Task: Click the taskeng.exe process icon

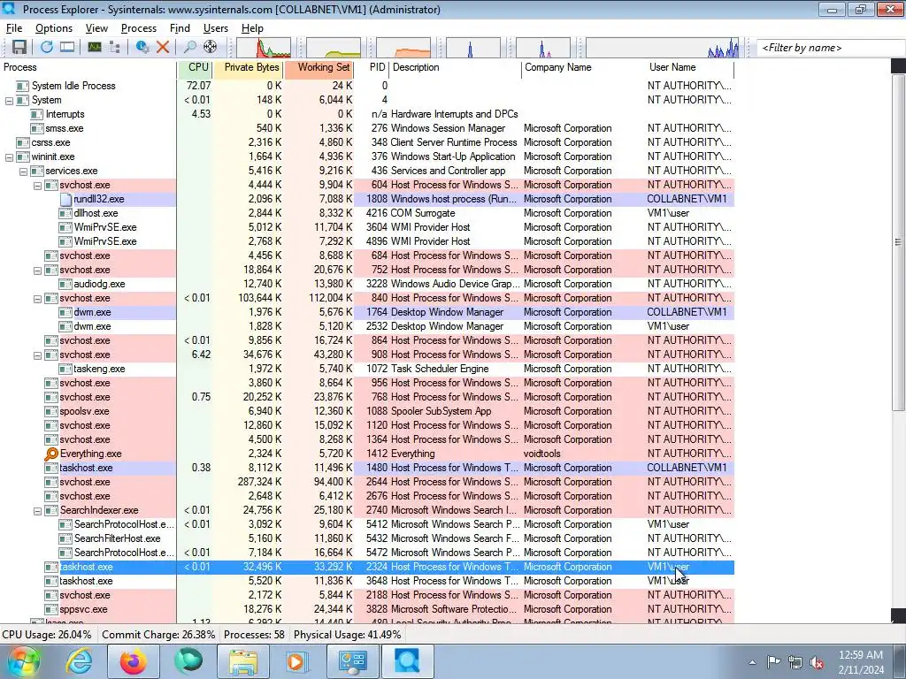Action: pos(65,369)
